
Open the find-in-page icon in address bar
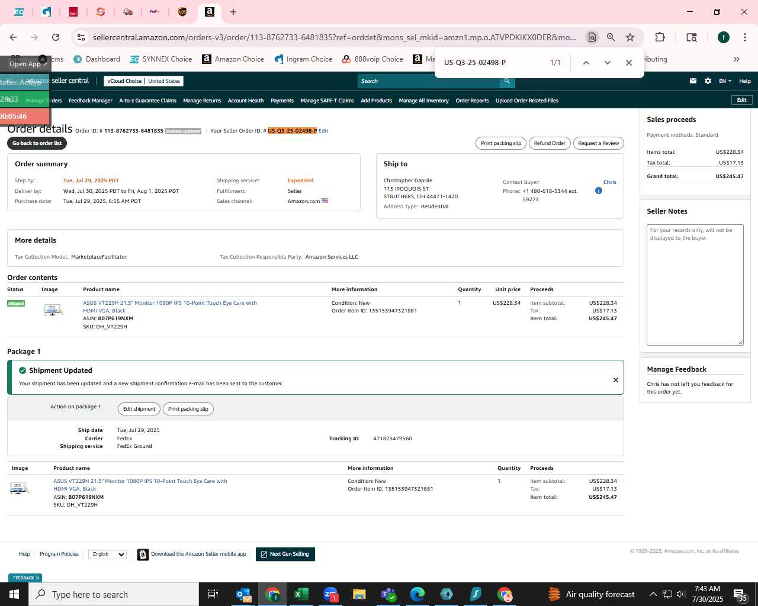click(x=592, y=37)
